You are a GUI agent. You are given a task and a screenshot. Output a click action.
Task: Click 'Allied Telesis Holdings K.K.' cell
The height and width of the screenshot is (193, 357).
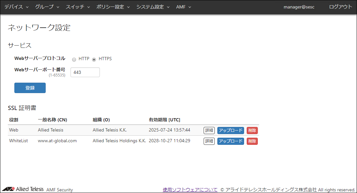click(x=119, y=141)
